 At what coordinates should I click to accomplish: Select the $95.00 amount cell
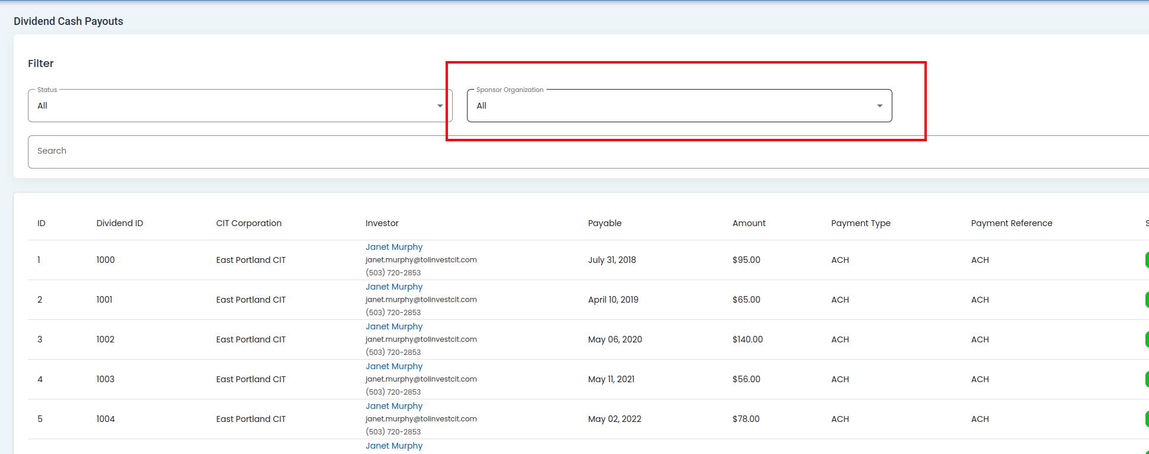click(x=746, y=260)
